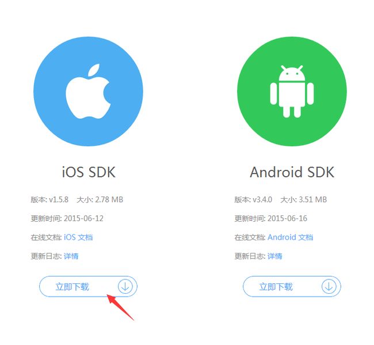Image resolution: width=374 pixels, height=345 pixels.
Task: Open the iOS 文档 online documentation link
Action: click(78, 237)
